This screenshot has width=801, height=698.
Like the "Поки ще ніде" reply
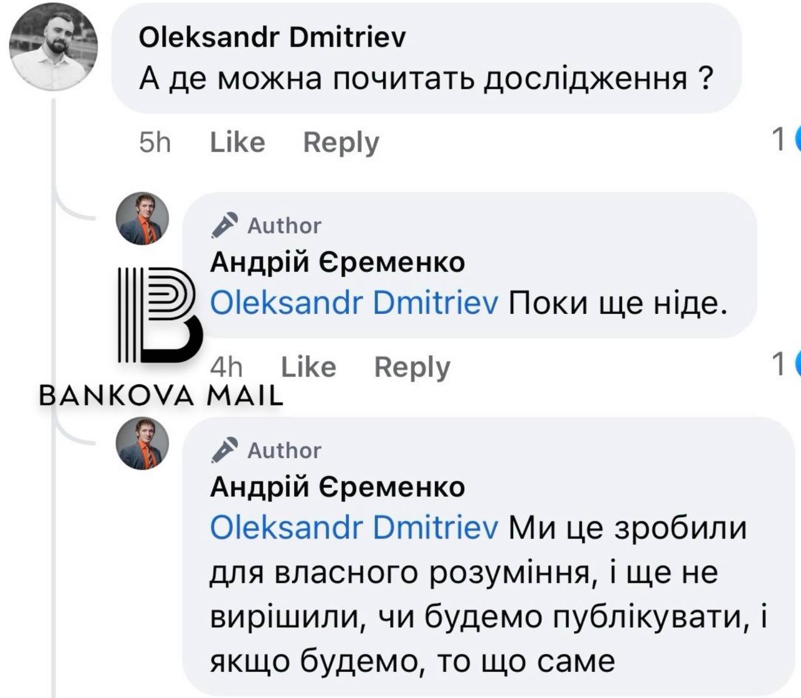coord(309,367)
